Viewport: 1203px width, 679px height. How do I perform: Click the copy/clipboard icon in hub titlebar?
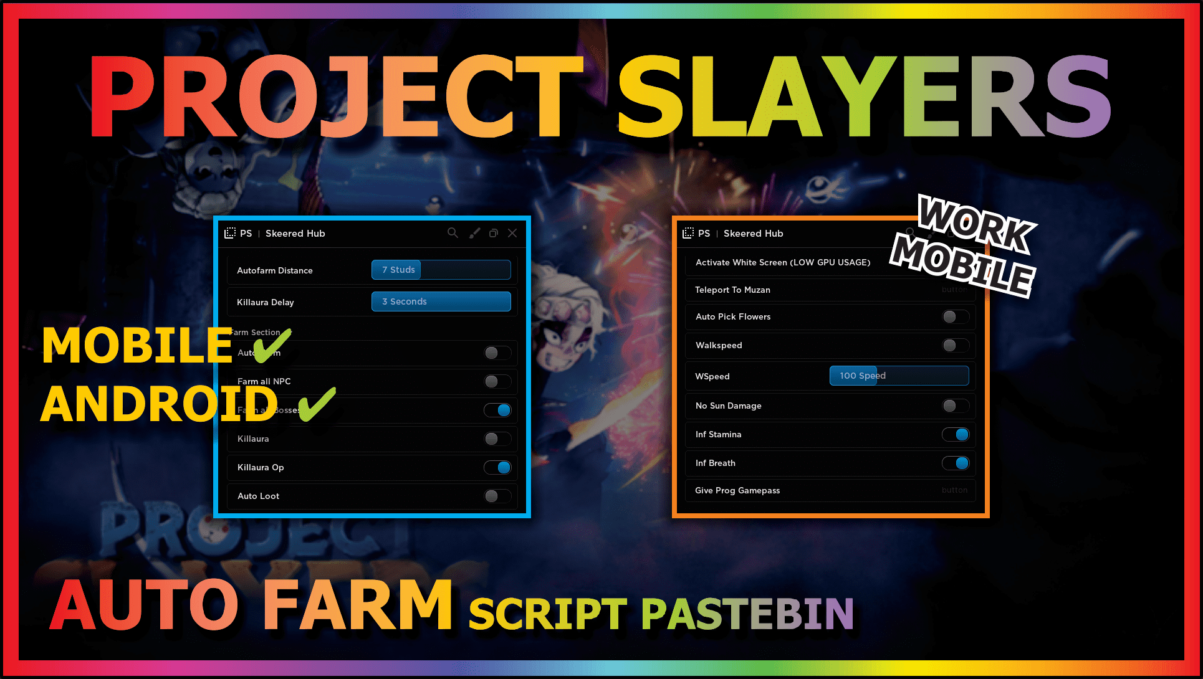click(492, 233)
